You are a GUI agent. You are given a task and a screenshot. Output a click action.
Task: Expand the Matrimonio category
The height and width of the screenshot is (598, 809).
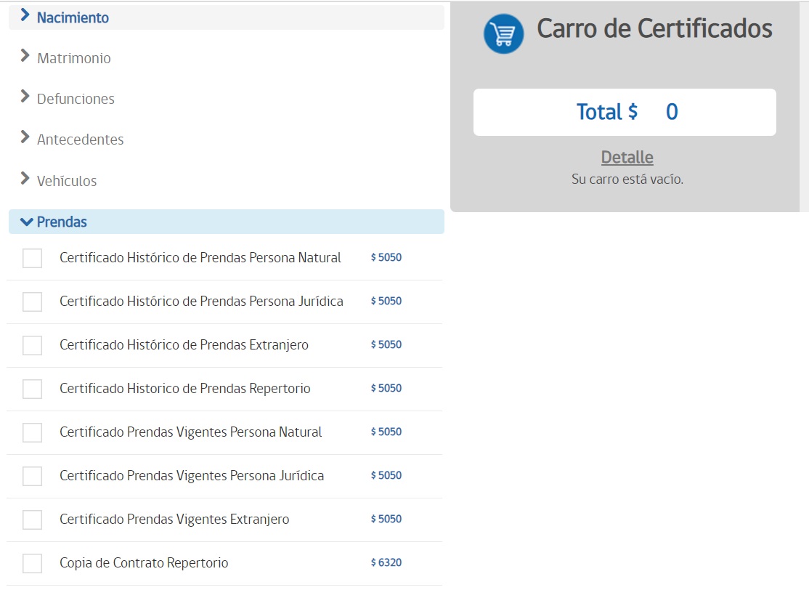[73, 58]
